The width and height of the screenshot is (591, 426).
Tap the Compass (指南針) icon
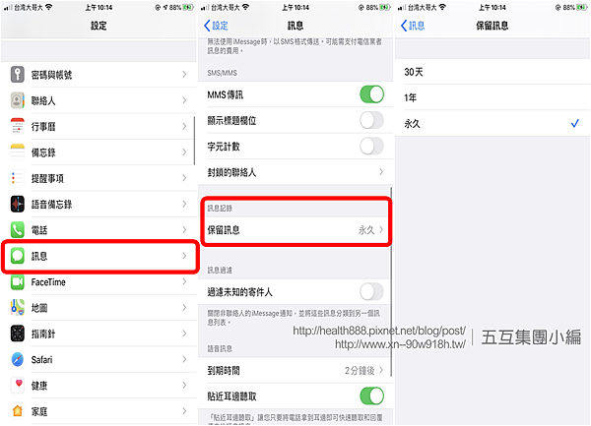click(18, 334)
